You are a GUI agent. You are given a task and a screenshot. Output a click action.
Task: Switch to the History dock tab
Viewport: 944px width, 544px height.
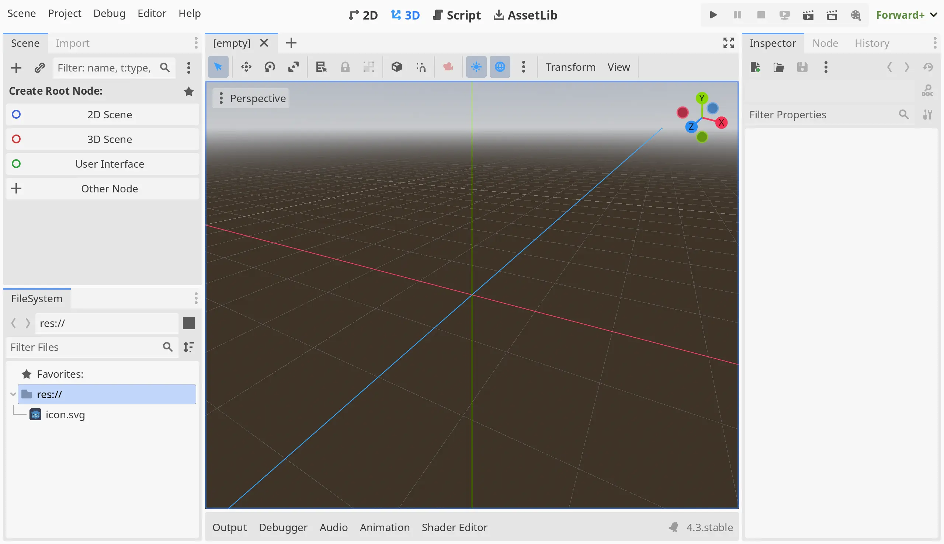tap(872, 43)
